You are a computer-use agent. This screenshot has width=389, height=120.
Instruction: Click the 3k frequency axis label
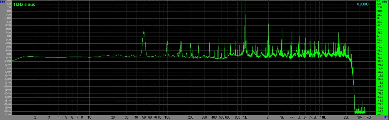point(282,117)
